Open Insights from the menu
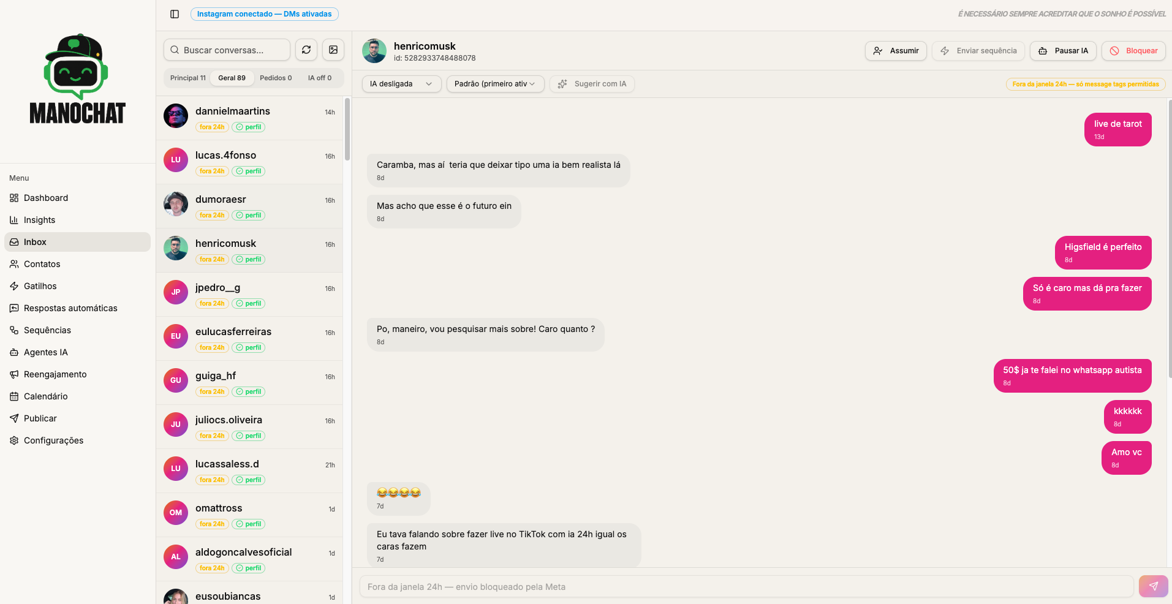 pyautogui.click(x=77, y=220)
